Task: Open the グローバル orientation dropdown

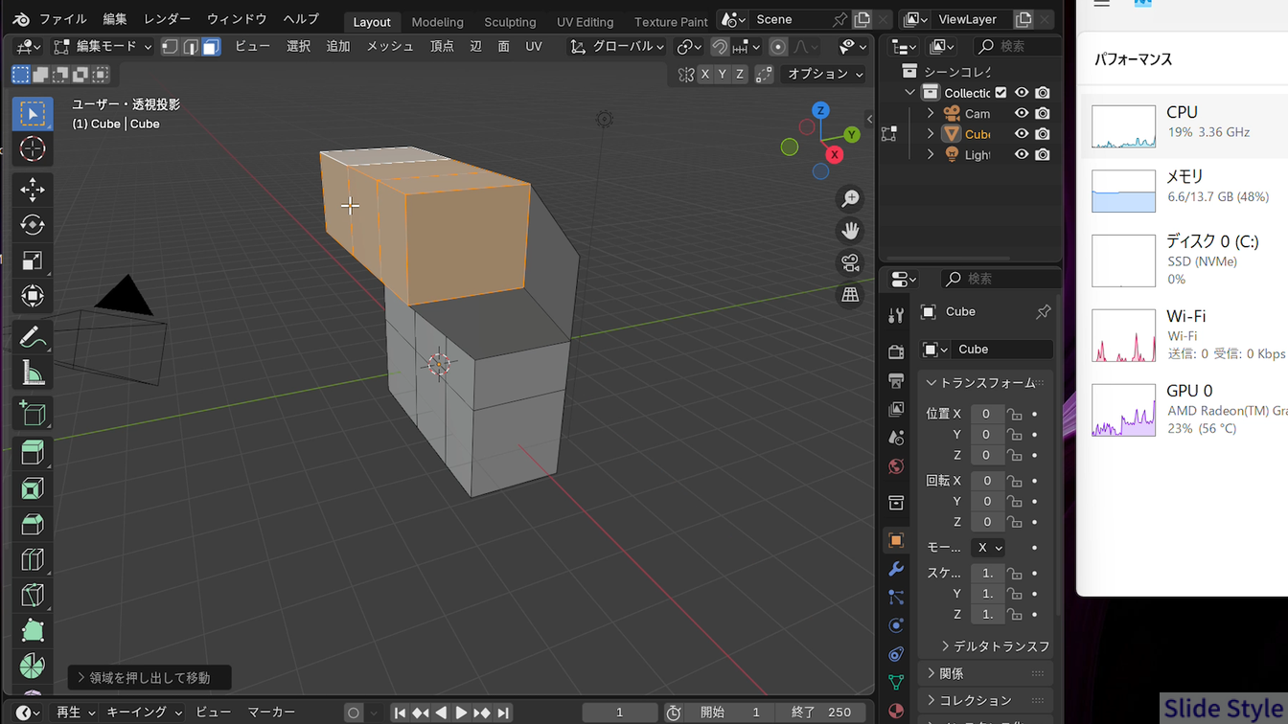Action: tap(617, 47)
